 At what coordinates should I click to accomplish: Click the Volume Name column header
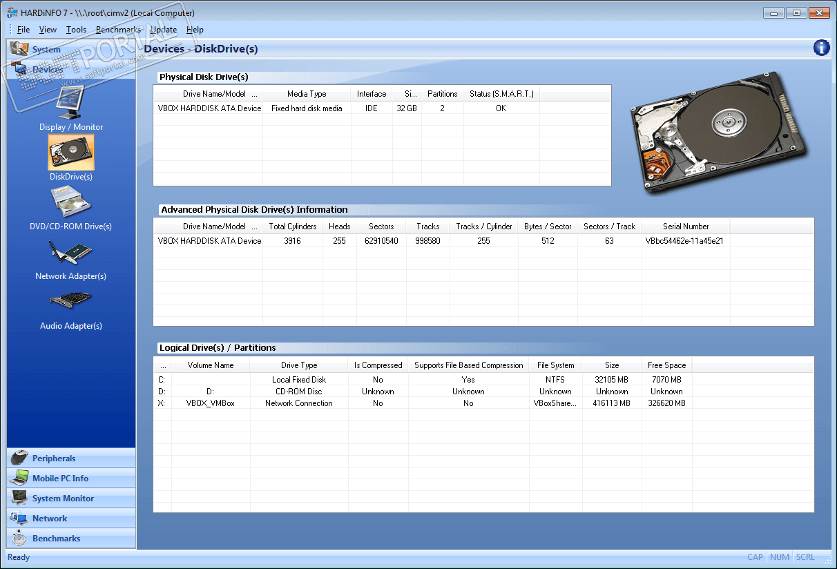point(211,365)
